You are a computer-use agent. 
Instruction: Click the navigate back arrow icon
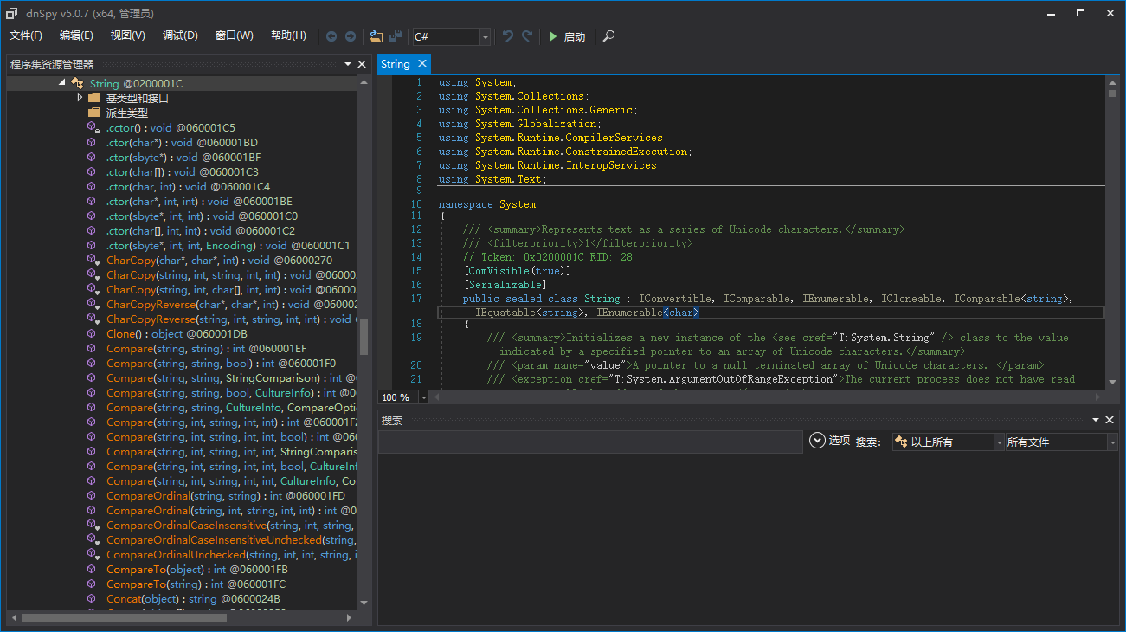tap(331, 36)
